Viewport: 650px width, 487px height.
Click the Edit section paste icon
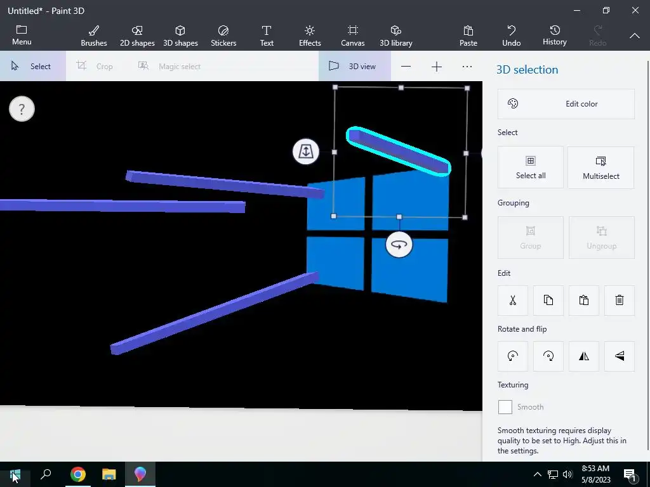click(584, 300)
